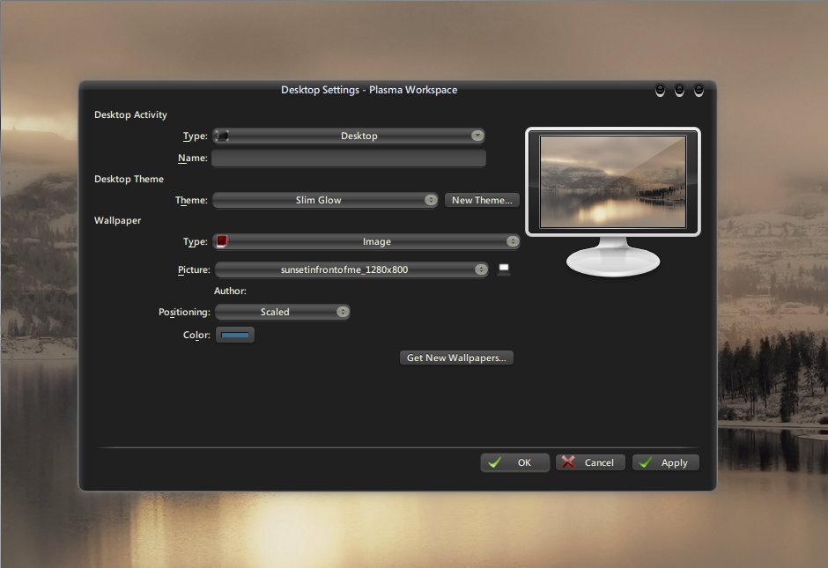Click the dark icon in Desktop Activity Type combo
The height and width of the screenshot is (568, 828).
(x=222, y=136)
